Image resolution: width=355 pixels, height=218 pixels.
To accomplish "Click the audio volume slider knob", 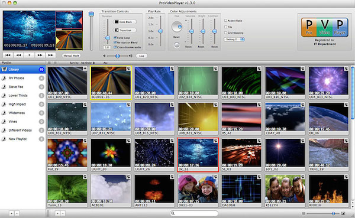I will tap(117, 56).
